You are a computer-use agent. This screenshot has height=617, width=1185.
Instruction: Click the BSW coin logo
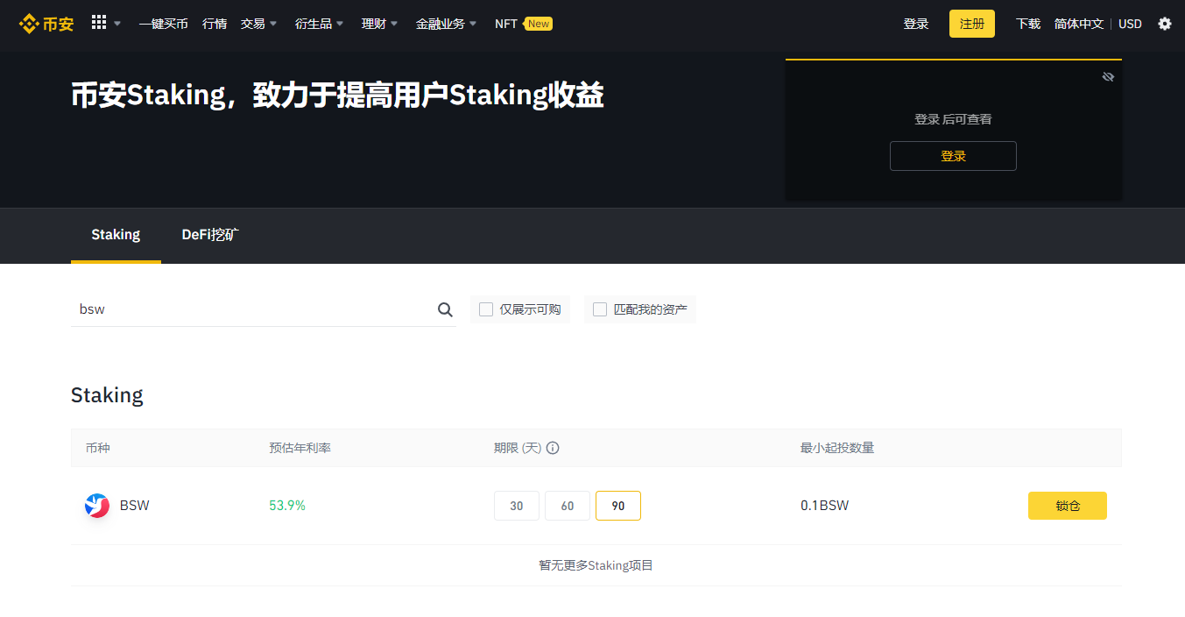point(97,506)
